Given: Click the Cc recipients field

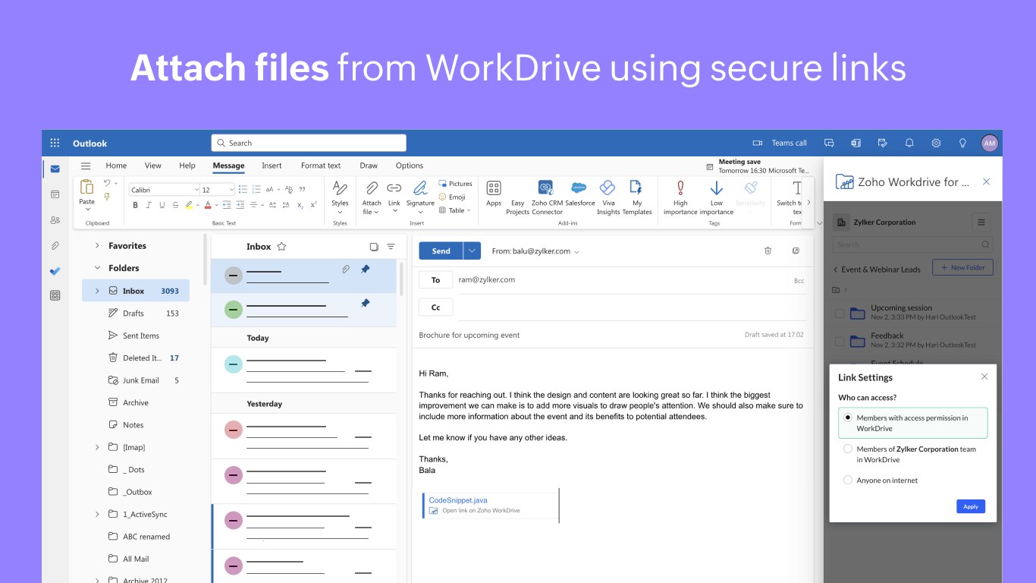Looking at the screenshot, I should 631,307.
